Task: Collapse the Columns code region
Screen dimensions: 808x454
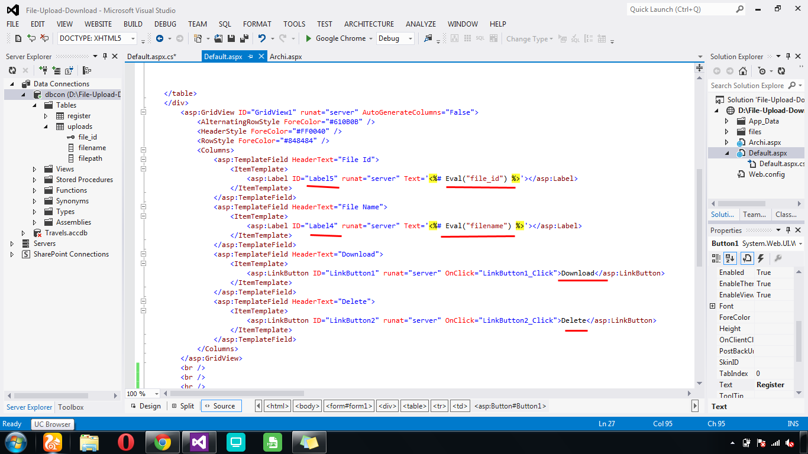Action: click(x=143, y=150)
